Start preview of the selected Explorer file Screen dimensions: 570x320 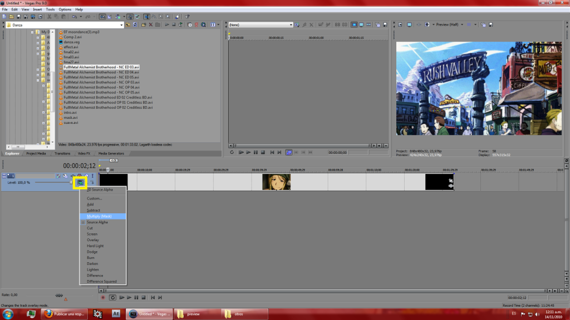click(167, 25)
